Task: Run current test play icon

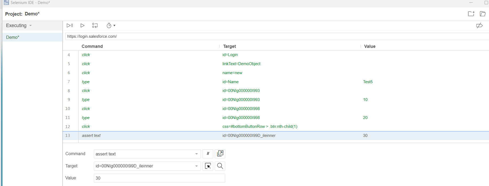Action: point(82,26)
